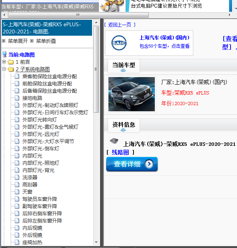
Task: Open 副驾驶车窗升降 diagram
Action: tap(40, 206)
